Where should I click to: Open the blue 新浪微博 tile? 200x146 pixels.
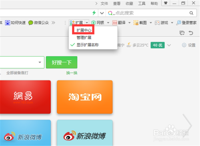click(25, 133)
